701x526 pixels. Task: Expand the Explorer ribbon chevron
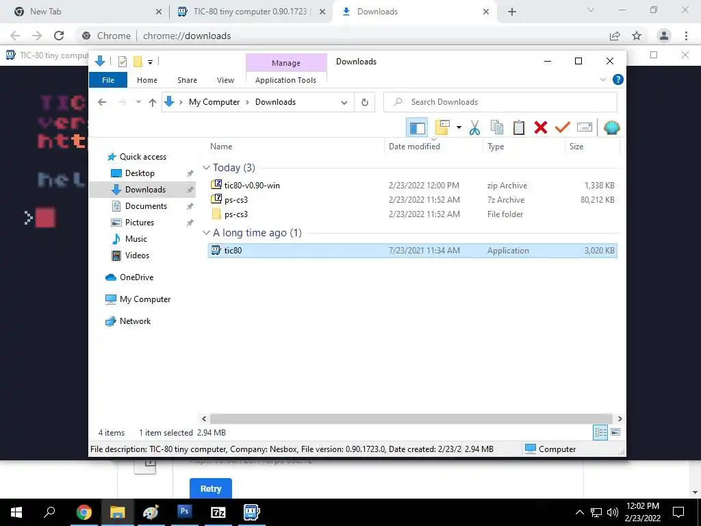pyautogui.click(x=603, y=79)
